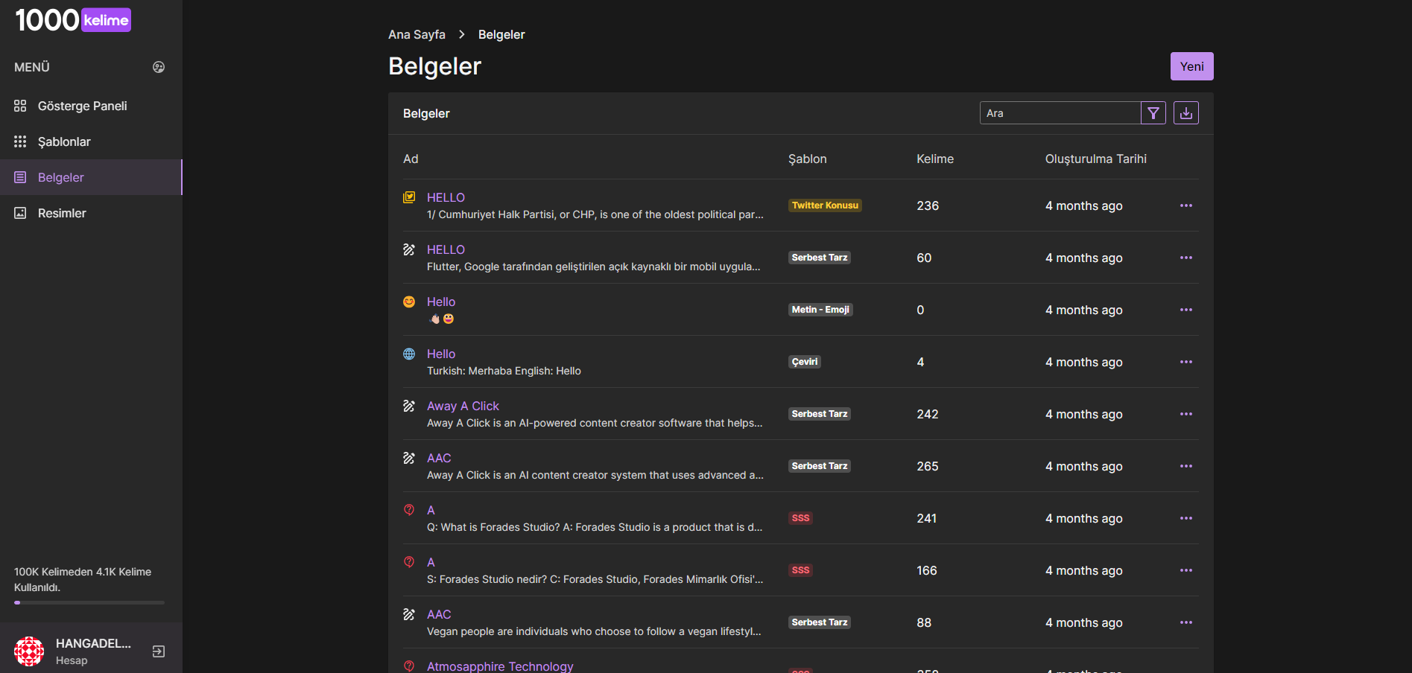The image size is (1412, 673).
Task: Focus the Ara search field
Action: point(1059,113)
